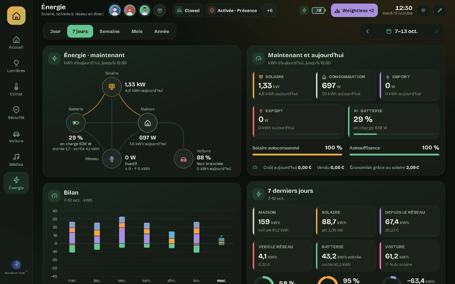
Task: Open the SOLAIRE 1,33 kW card
Action: [x=282, y=85]
